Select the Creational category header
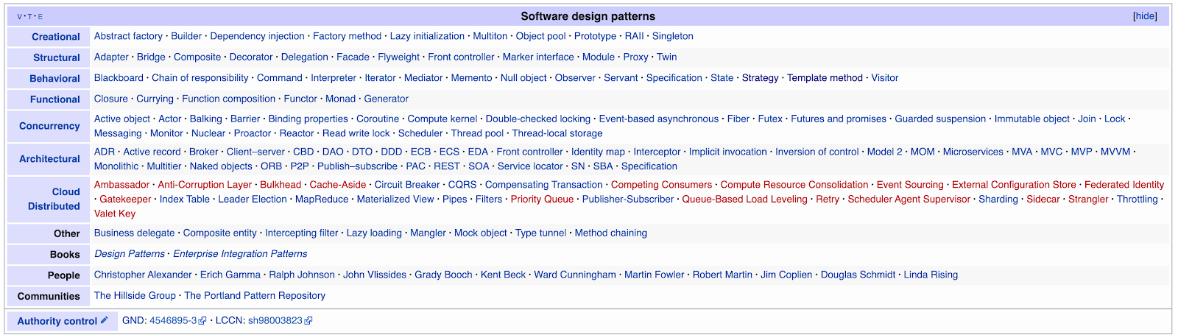 56,37
